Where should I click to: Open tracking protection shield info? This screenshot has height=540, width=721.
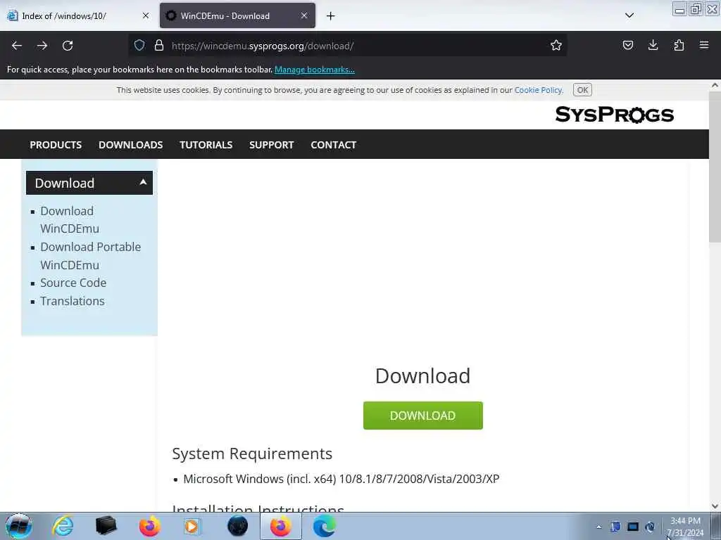coord(139,45)
